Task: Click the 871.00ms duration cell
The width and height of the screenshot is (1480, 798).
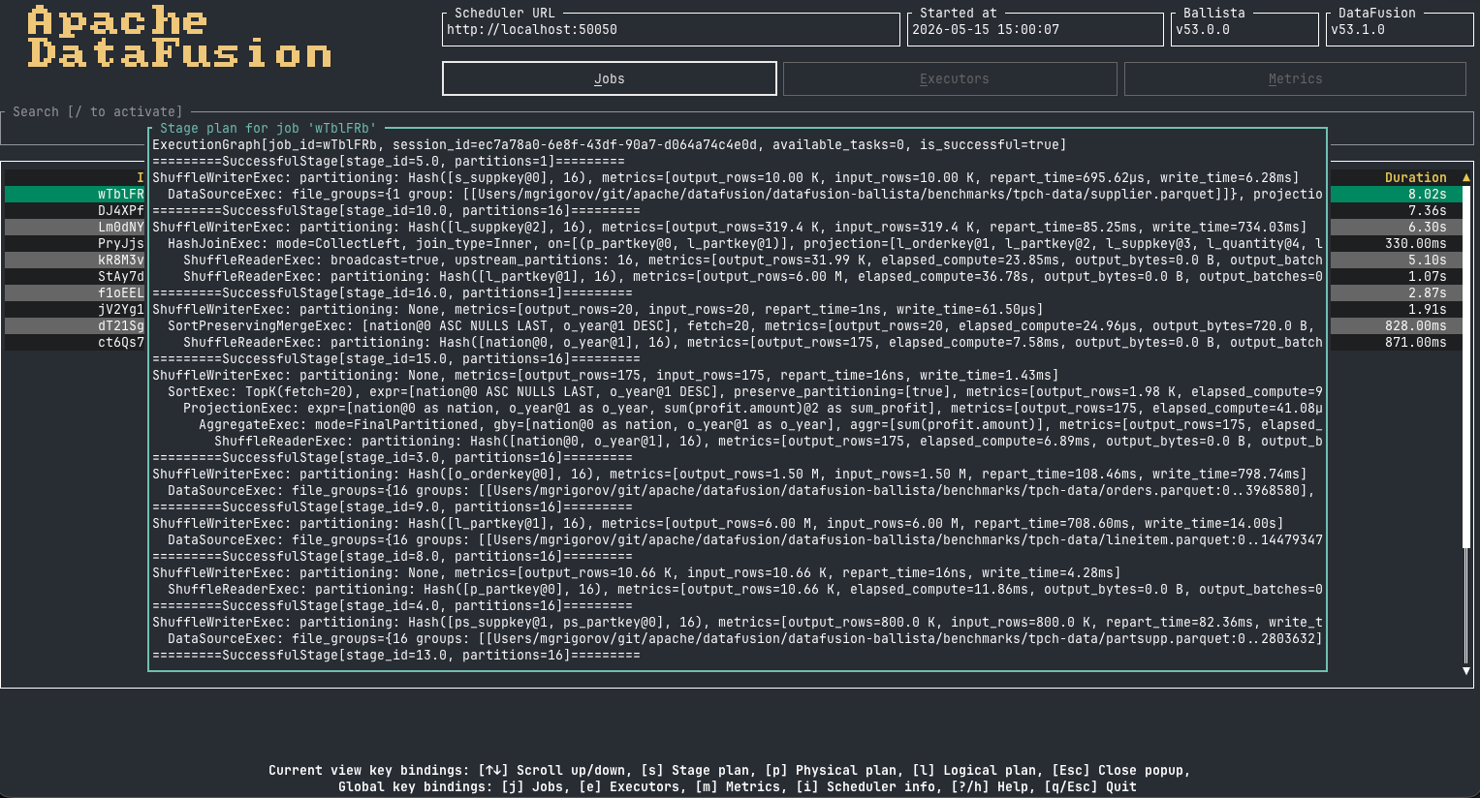Action: tap(1415, 342)
